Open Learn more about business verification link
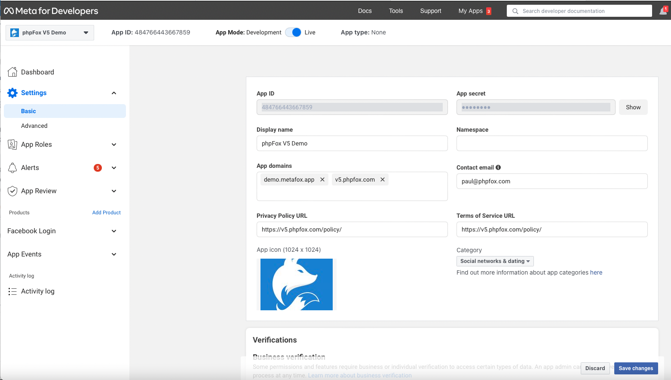Viewport: 671px width, 380px height. (360, 375)
